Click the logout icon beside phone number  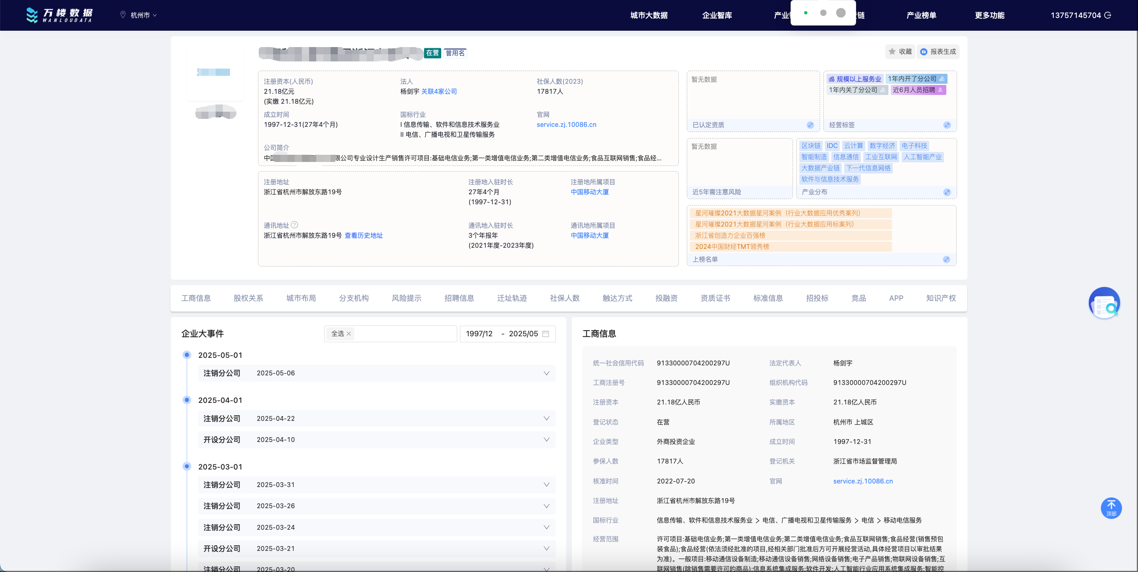pyautogui.click(x=1108, y=16)
